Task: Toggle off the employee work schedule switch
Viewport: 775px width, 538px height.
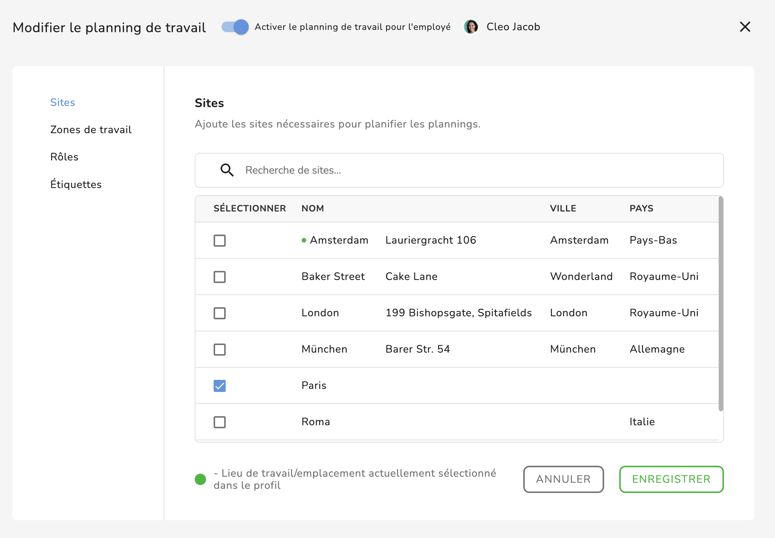Action: [x=235, y=27]
